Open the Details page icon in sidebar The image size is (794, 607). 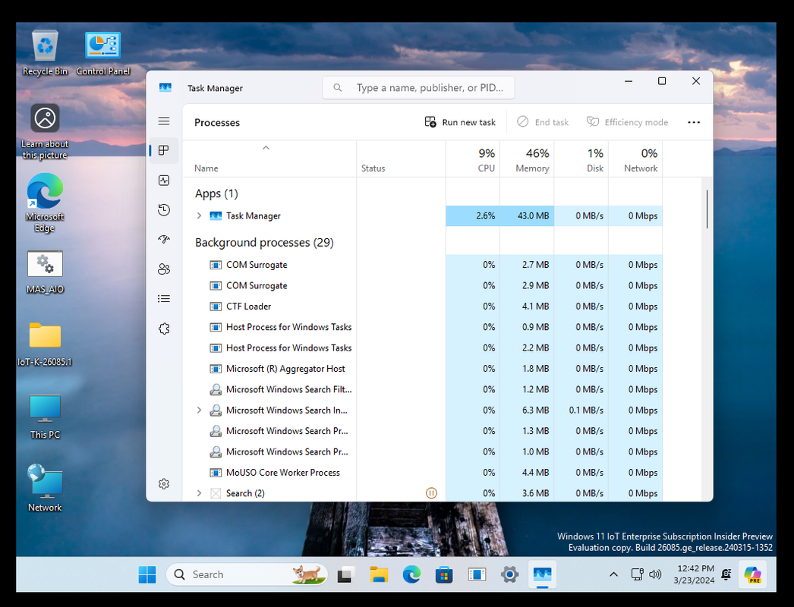(163, 299)
